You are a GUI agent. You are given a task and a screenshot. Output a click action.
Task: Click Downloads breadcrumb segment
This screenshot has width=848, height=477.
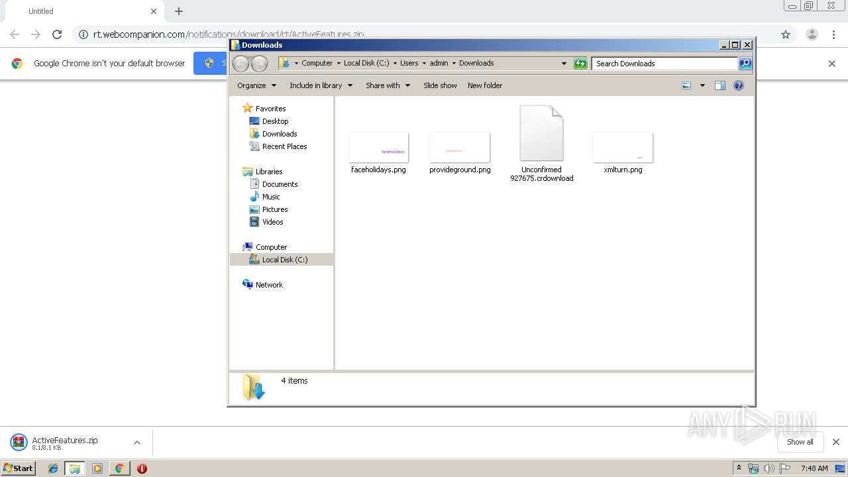point(476,63)
